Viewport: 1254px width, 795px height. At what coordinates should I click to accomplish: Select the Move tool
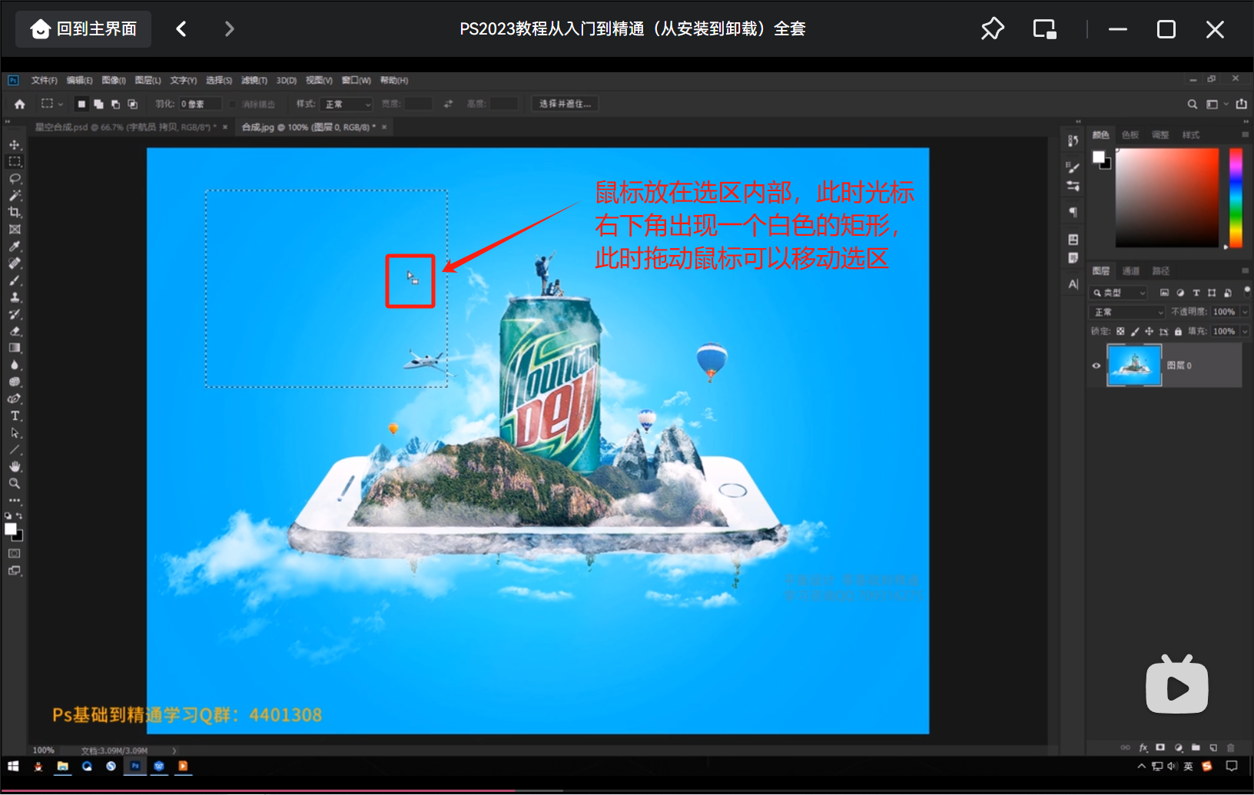point(15,145)
